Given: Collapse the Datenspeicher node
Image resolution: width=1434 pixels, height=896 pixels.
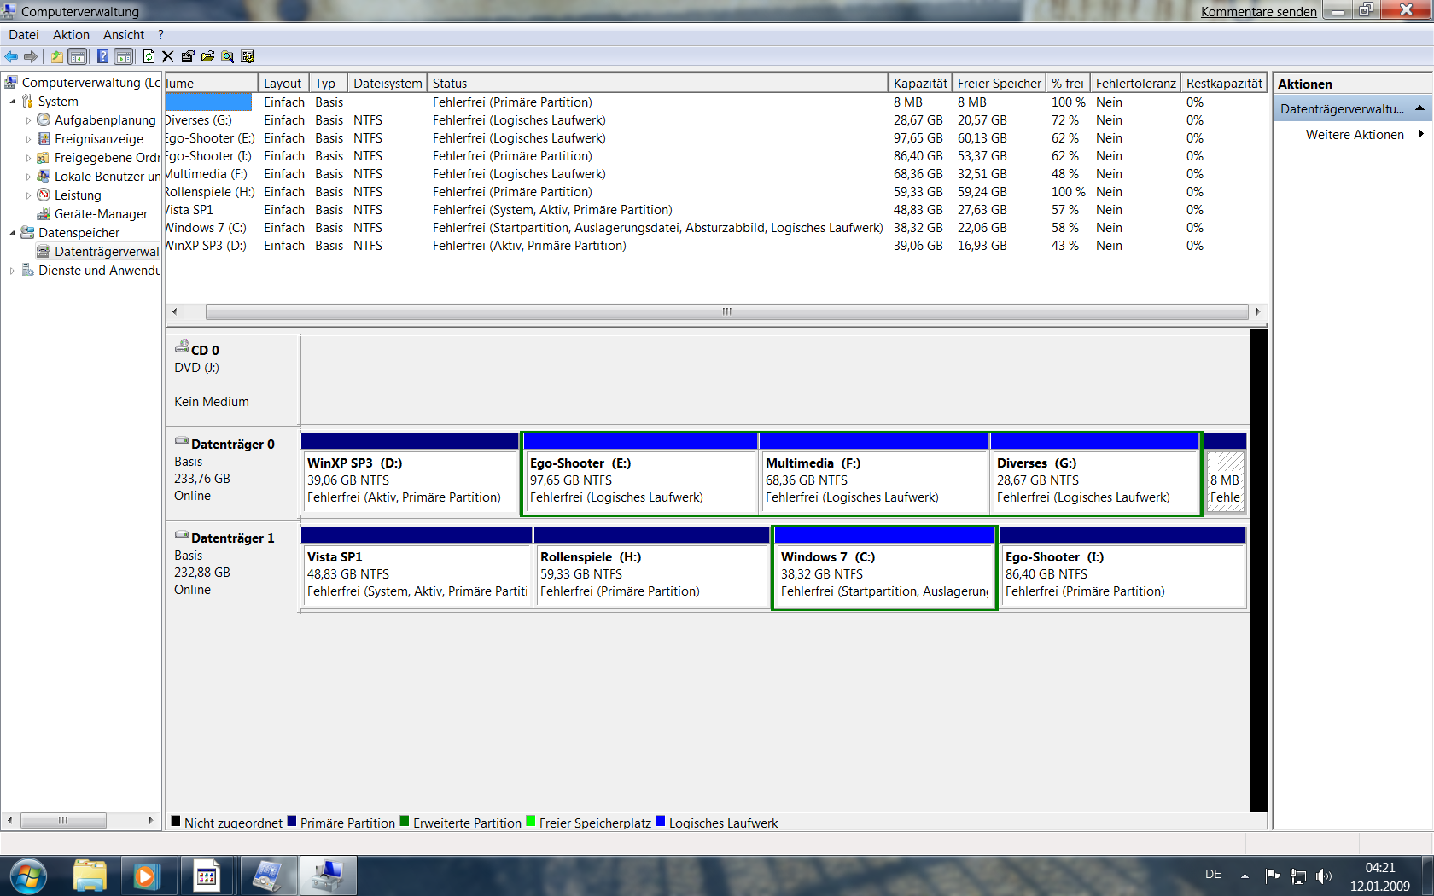Looking at the screenshot, I should point(12,233).
